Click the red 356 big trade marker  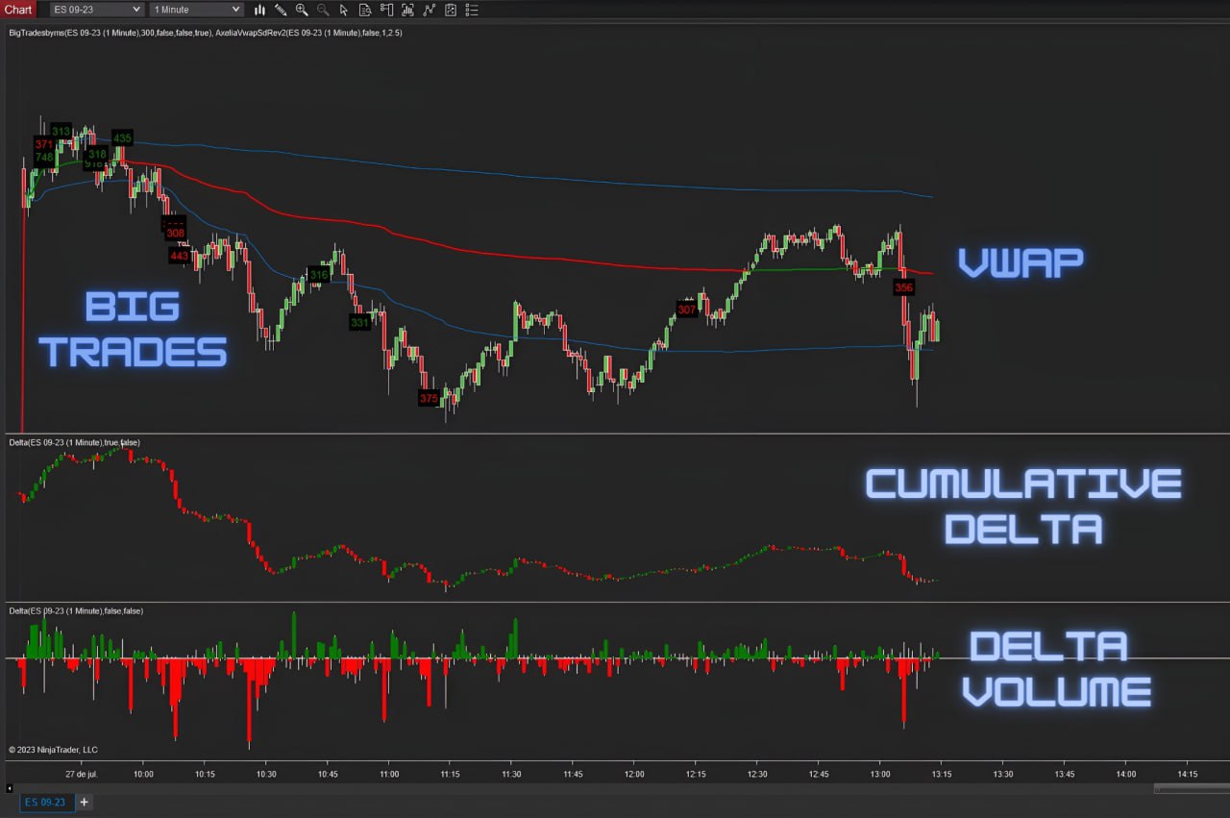(902, 286)
